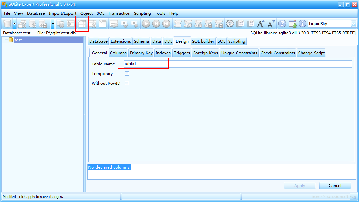Click the table-with-tools repair icon in toolbar
Image resolution: width=359 pixels, height=202 pixels.
pos(22,24)
